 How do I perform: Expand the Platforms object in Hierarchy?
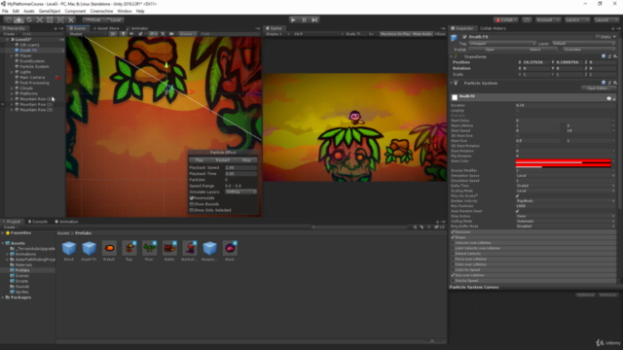click(12, 93)
